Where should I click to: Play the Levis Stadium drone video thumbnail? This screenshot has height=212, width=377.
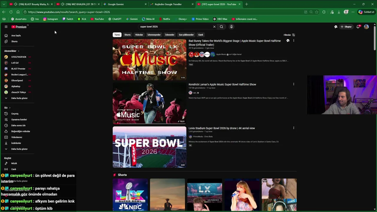point(149,147)
